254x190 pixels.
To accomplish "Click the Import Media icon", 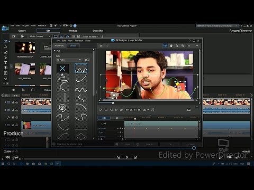I will pos(14,36).
